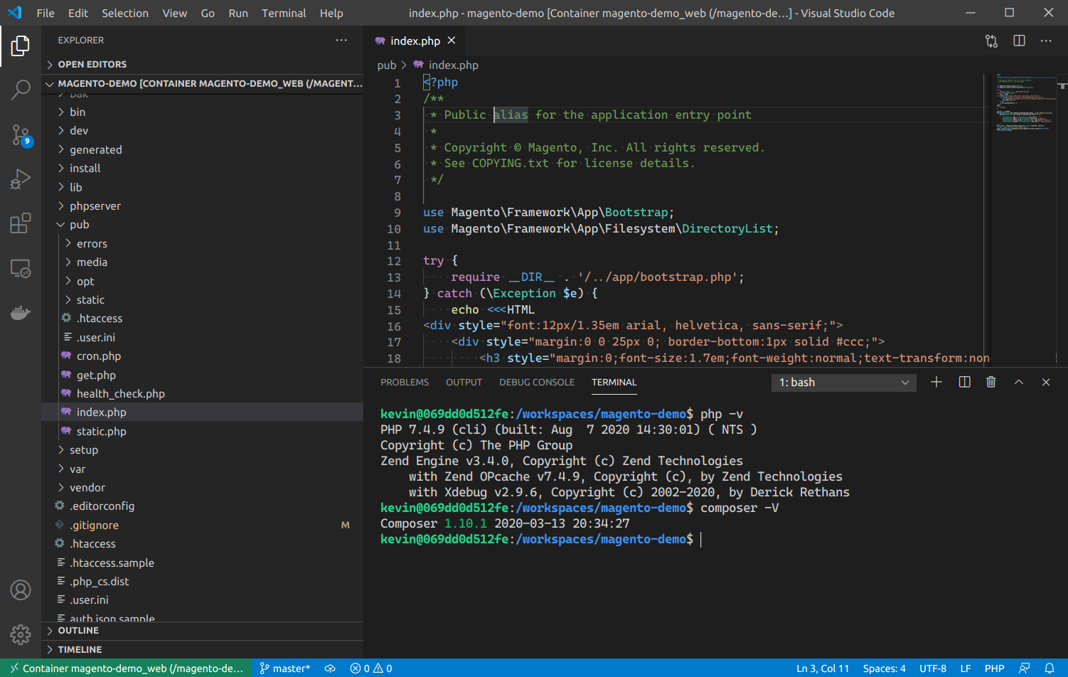Change indentation Spaces: 4
Image resolution: width=1068 pixels, height=677 pixels.
pyautogui.click(x=885, y=668)
